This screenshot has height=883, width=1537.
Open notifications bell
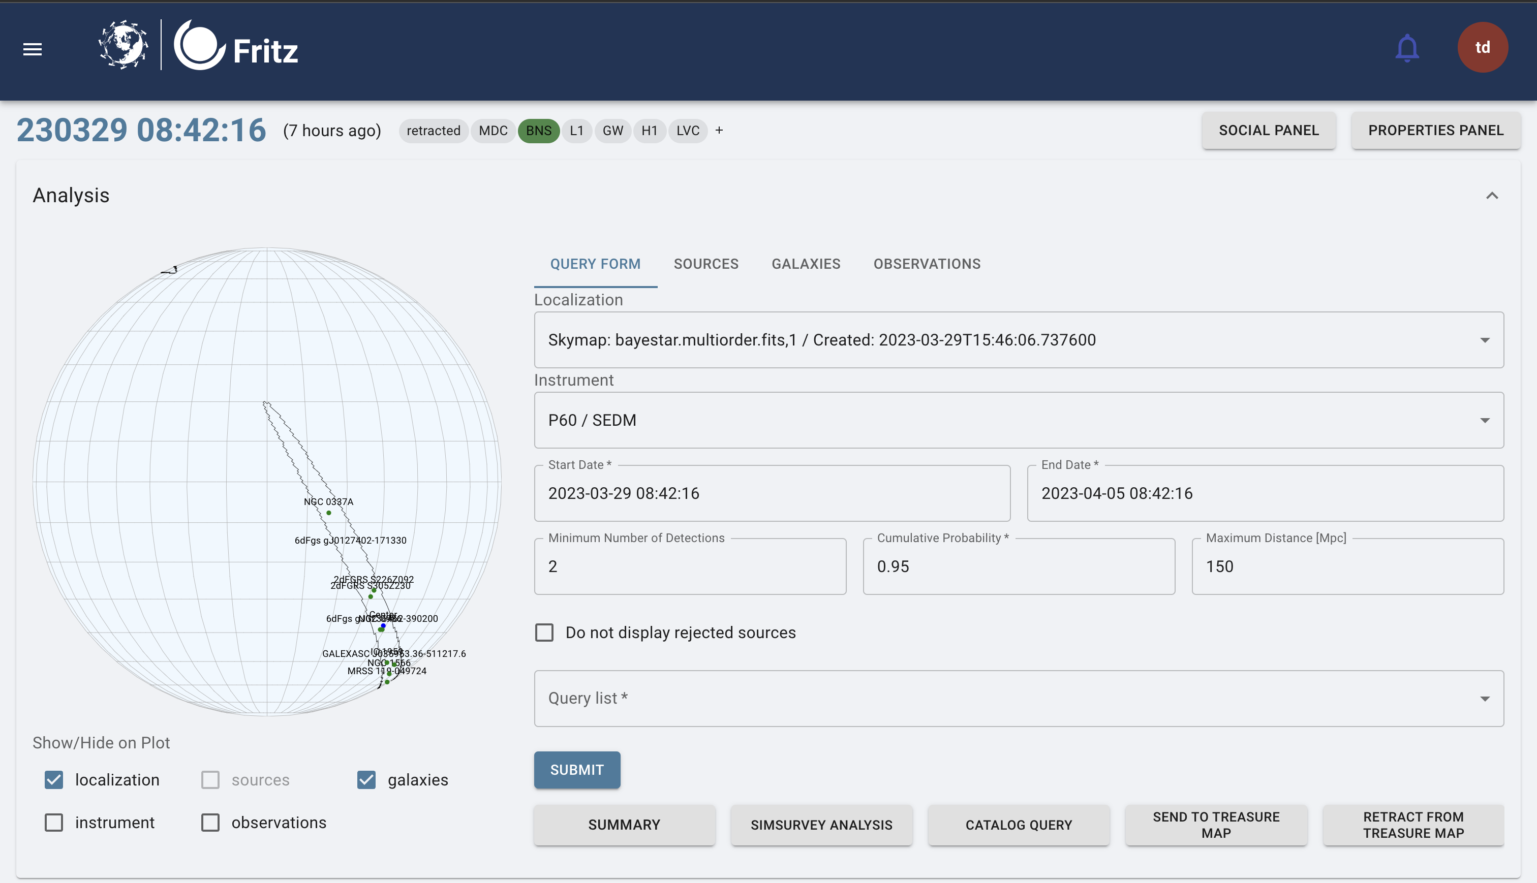[x=1406, y=48]
